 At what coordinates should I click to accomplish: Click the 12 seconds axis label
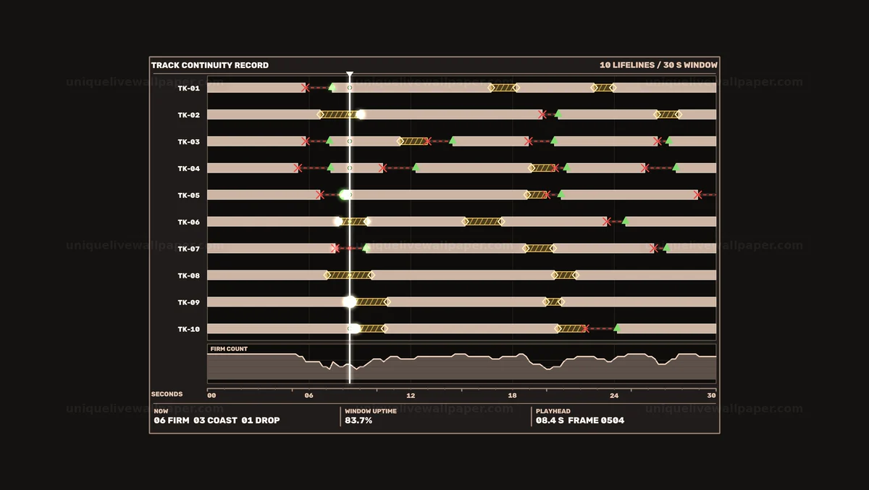click(411, 396)
